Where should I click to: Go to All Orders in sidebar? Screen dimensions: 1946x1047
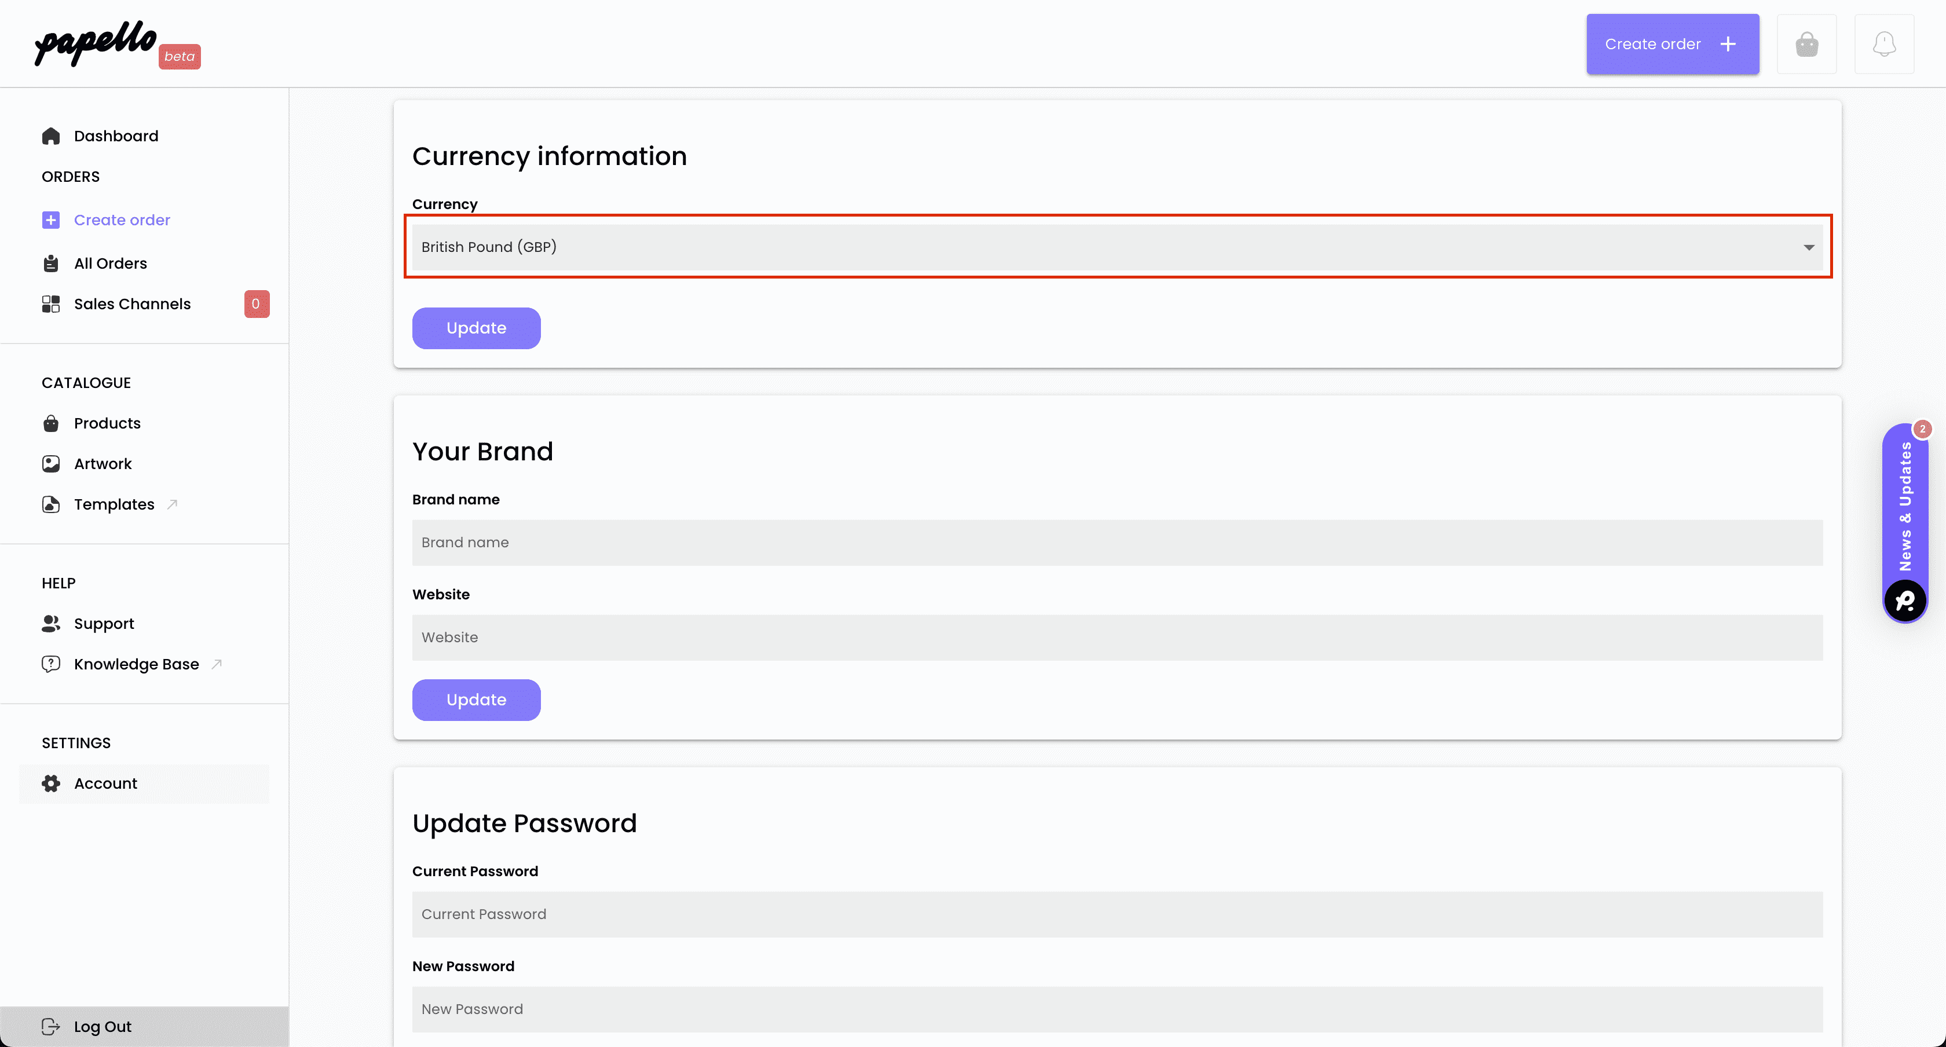point(110,263)
